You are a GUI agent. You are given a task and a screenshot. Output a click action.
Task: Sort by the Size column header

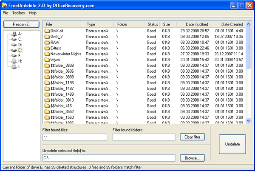coord(168,24)
